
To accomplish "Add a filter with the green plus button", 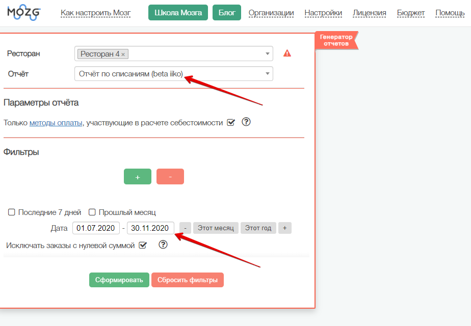I will [x=138, y=177].
